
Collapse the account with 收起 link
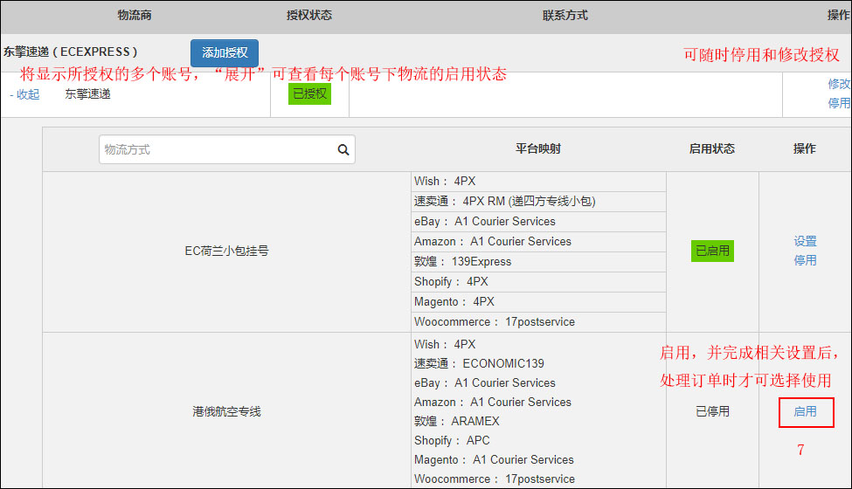(x=25, y=94)
